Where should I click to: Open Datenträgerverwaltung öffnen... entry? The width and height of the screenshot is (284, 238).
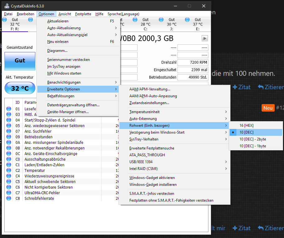(78, 105)
